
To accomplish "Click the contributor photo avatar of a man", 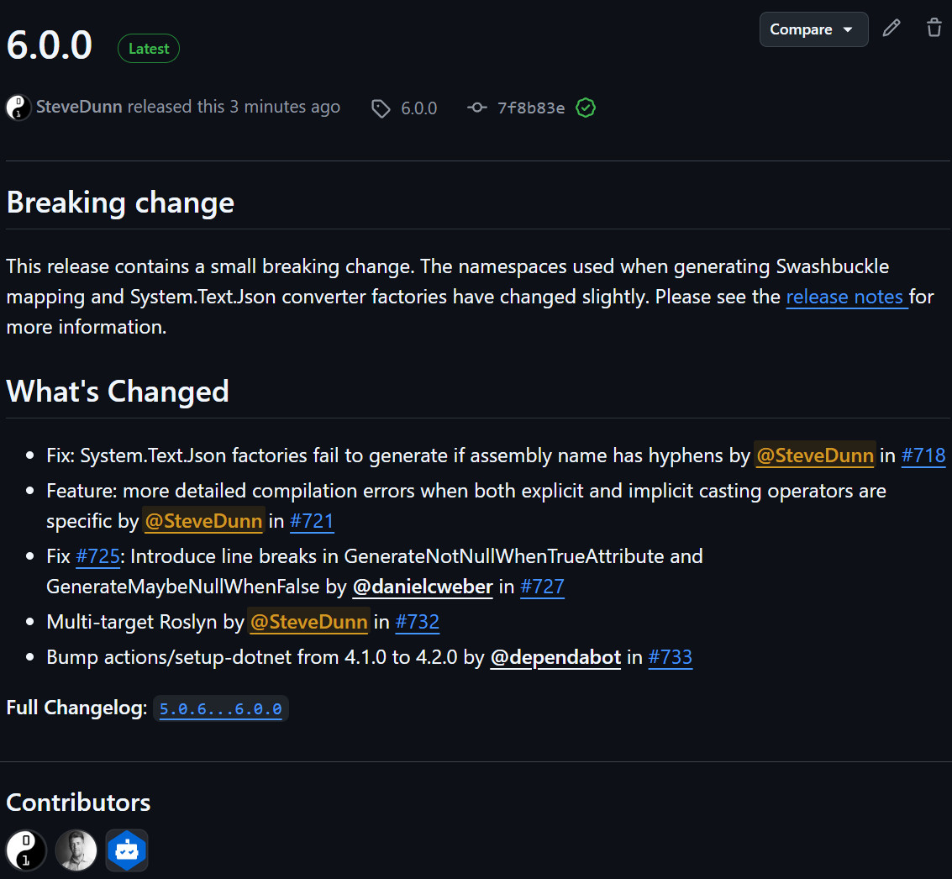I will 76,850.
